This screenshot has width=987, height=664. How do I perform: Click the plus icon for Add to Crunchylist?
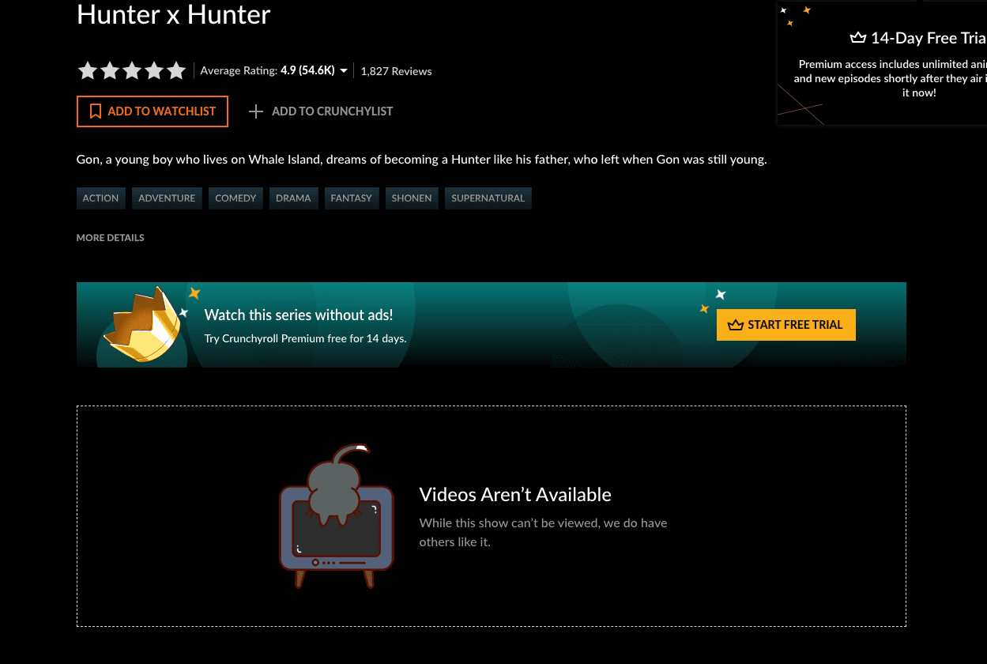point(255,111)
